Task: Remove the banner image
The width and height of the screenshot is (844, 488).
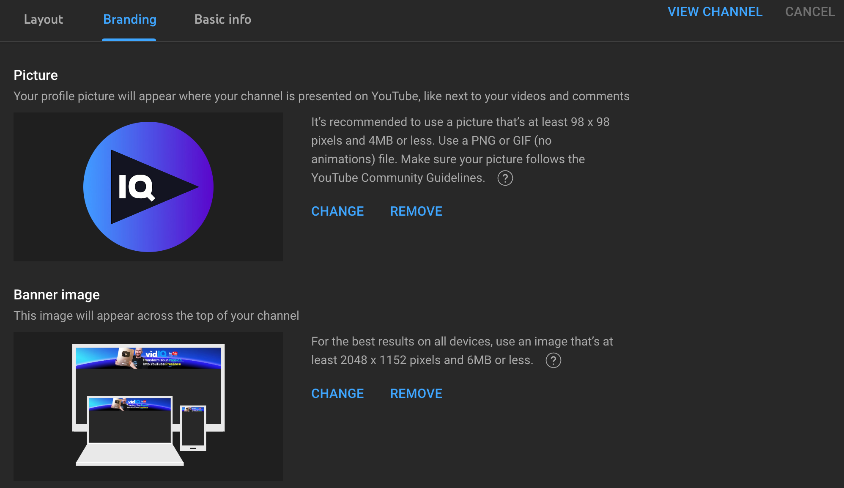Action: point(416,393)
